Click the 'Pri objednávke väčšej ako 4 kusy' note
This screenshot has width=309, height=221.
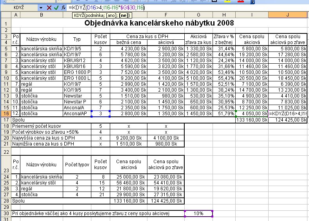[91, 214]
